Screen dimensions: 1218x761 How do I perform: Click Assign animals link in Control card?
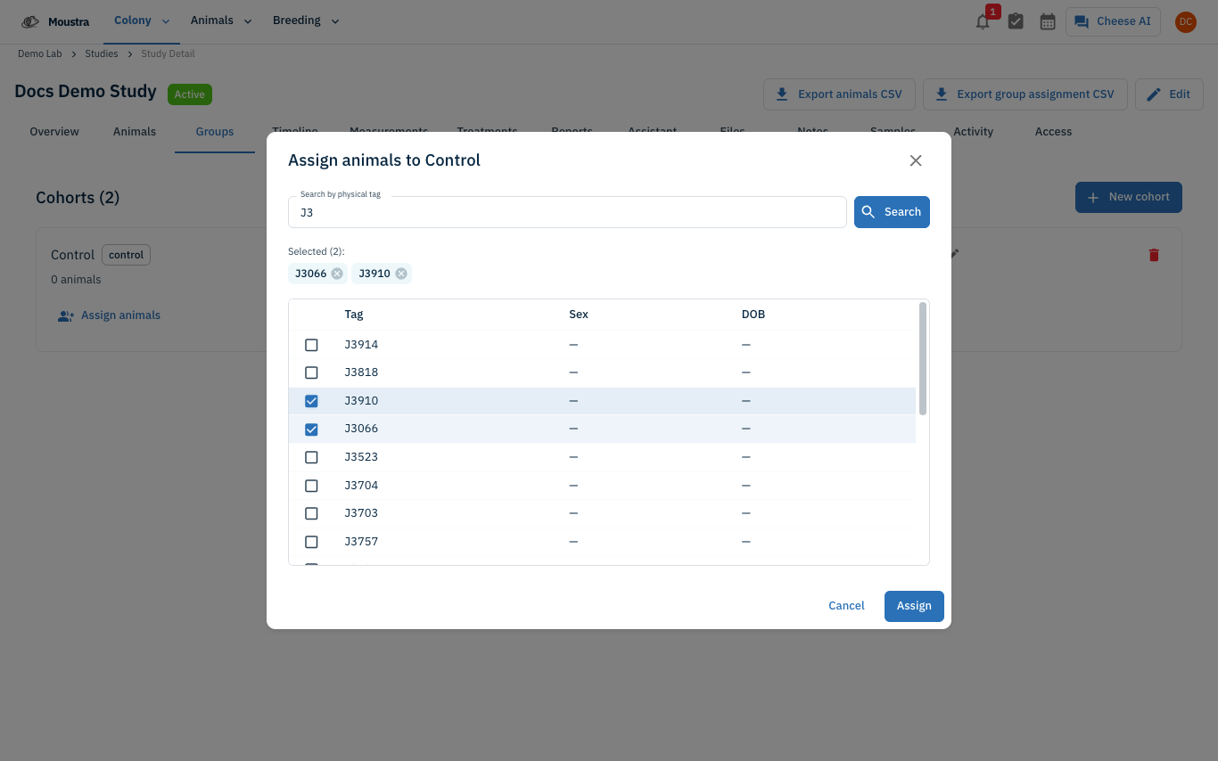[x=110, y=315]
